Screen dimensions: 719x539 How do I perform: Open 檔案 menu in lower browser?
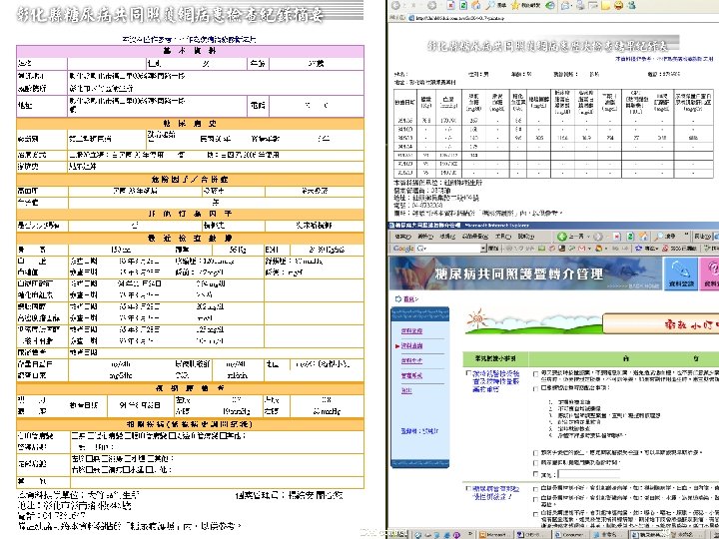pos(403,237)
